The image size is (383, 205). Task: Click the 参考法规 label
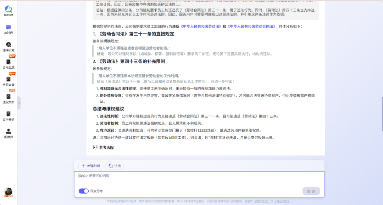106,148
